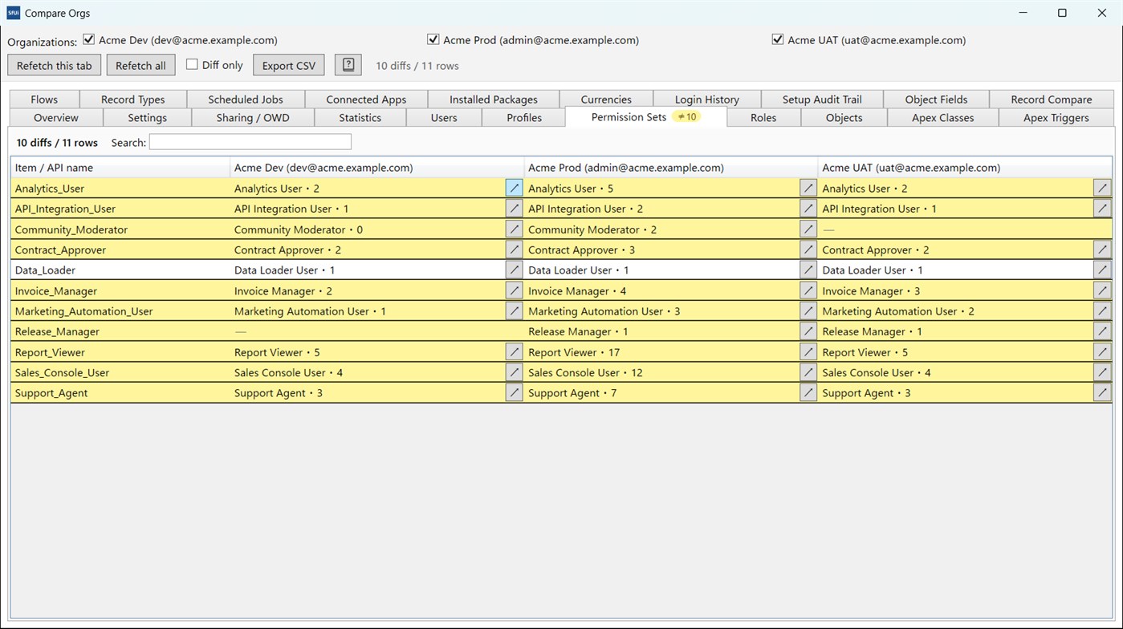Edit Community_Moderator in Acme Prod column
Viewport: 1123px width, 629px height.
[808, 229]
